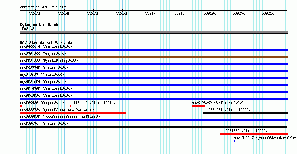Open nsv6502530 (Sedlazeck2020) label
The height and width of the screenshot is (154, 297).
pos(46,96)
